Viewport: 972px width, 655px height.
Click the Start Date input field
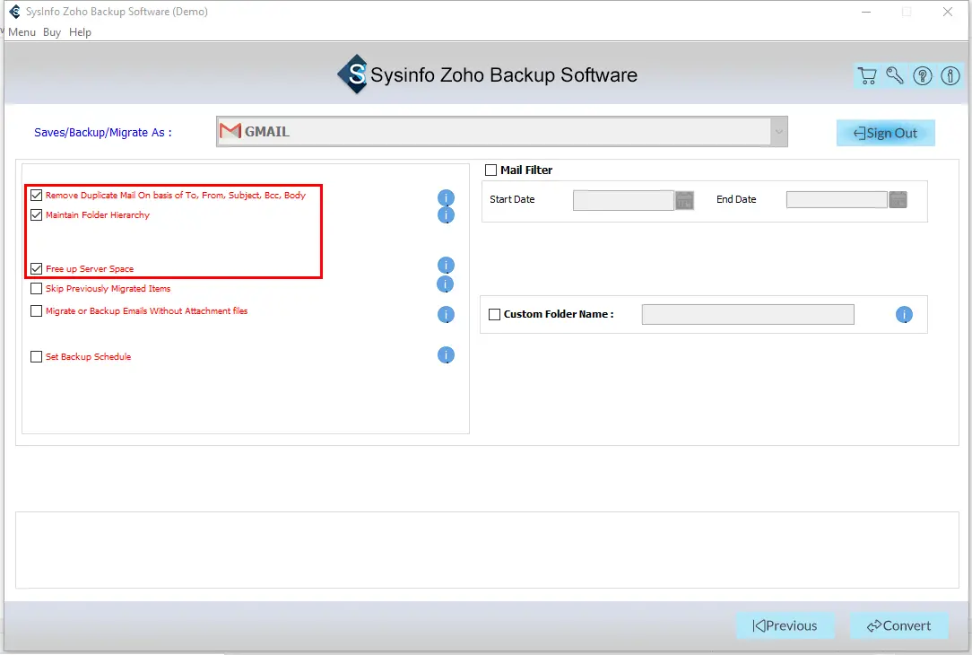pyautogui.click(x=623, y=200)
